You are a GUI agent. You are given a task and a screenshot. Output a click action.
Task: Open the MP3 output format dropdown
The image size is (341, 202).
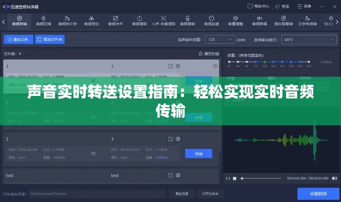309,39
